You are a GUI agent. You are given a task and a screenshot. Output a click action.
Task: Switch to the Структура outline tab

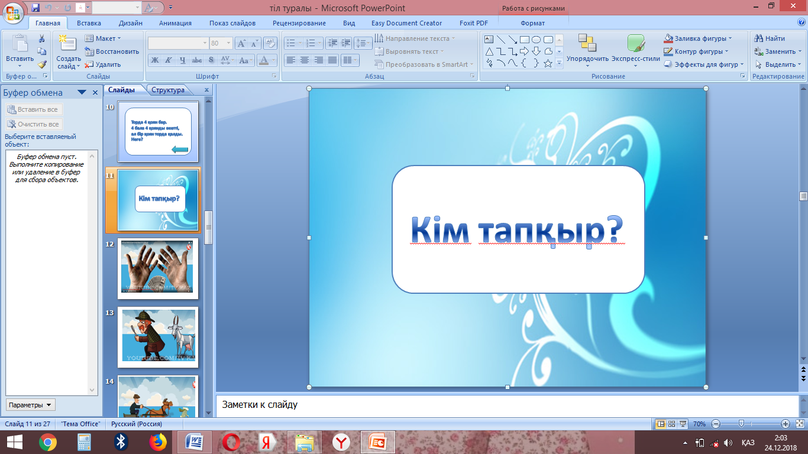click(x=168, y=90)
